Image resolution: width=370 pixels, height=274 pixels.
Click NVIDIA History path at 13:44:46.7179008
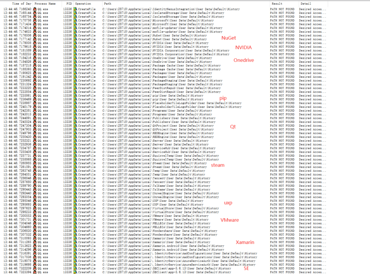(x=156, y=43)
